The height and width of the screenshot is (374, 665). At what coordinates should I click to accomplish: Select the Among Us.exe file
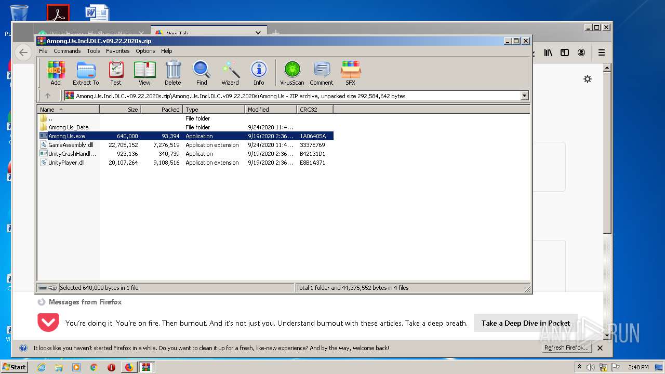(185, 136)
